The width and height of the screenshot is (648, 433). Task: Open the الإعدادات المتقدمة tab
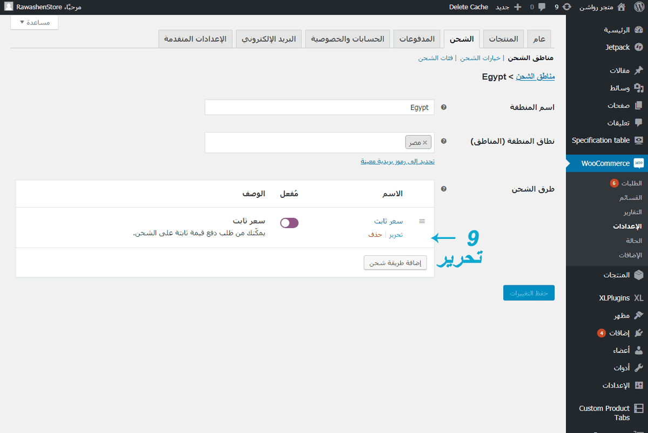[195, 39]
